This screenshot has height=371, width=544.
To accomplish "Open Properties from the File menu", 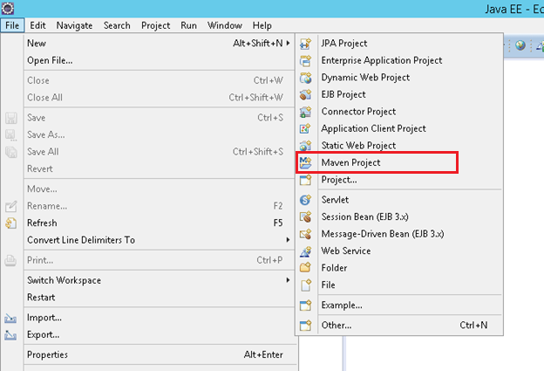I will click(x=47, y=354).
